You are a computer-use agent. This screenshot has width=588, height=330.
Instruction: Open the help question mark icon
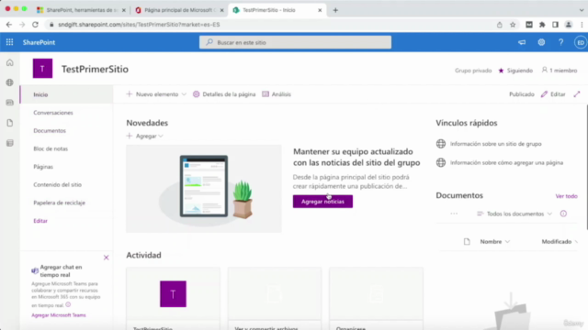560,42
